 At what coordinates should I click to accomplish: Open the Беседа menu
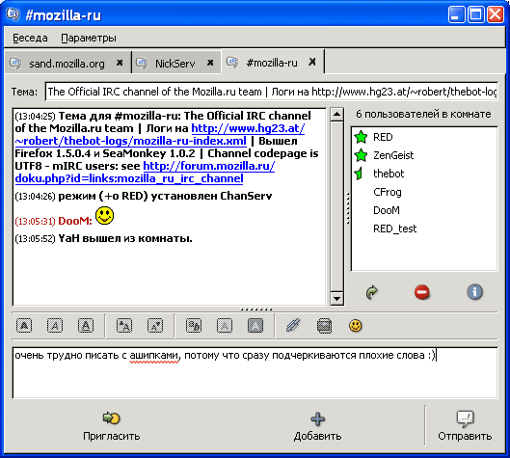(x=30, y=38)
